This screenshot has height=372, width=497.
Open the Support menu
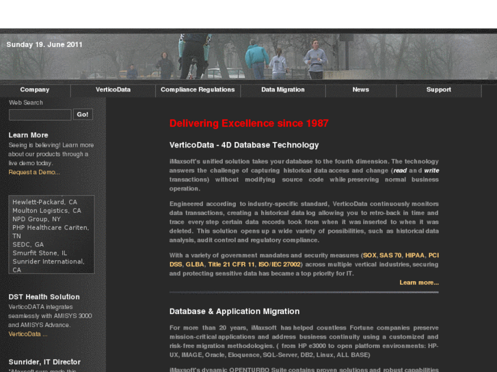pyautogui.click(x=439, y=89)
